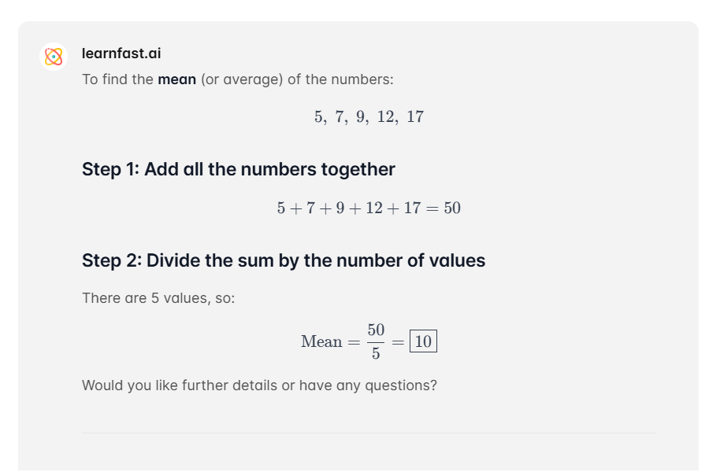Click the denominator 5 of the fraction
This screenshot has height=472, width=709.
pos(376,353)
